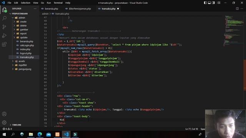
Task: Open the Source Control view
Action: 4,27
